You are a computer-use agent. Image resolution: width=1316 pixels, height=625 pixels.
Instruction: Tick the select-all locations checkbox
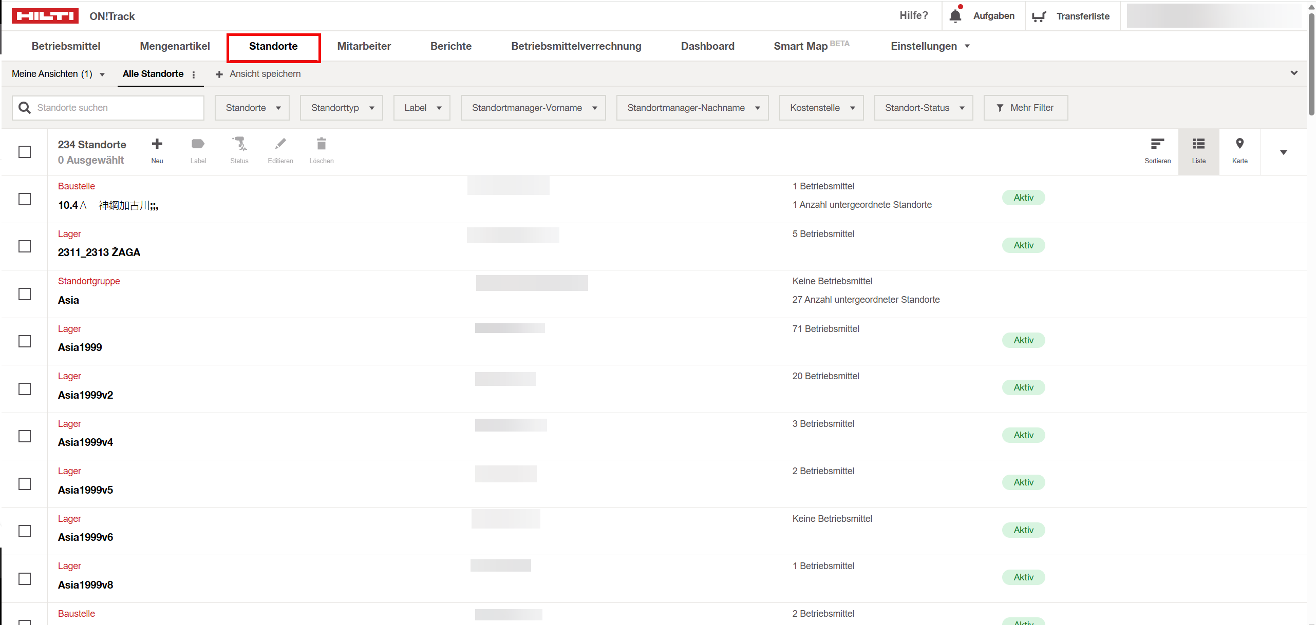25,152
